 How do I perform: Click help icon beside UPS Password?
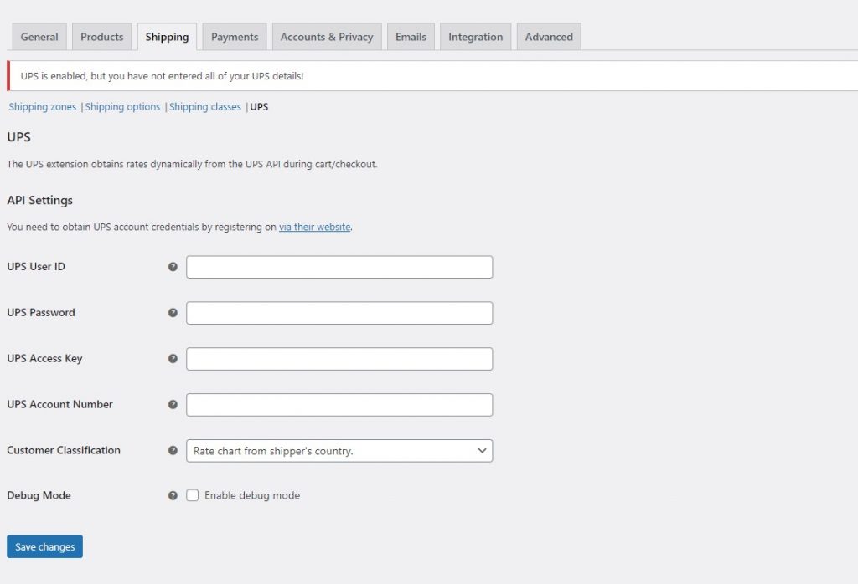coord(173,312)
